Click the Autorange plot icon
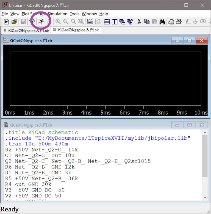The height and width of the screenshot is (214, 211). [90, 22]
